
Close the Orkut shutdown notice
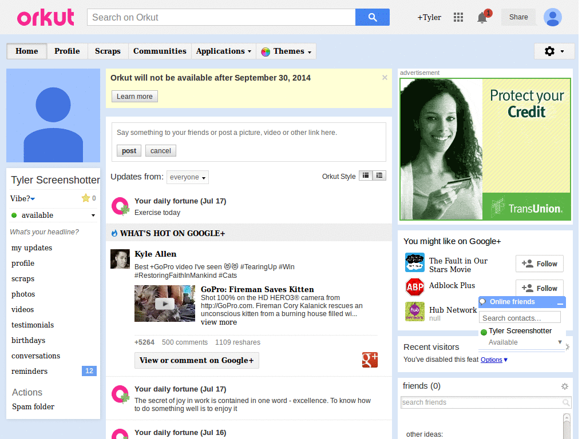point(385,78)
